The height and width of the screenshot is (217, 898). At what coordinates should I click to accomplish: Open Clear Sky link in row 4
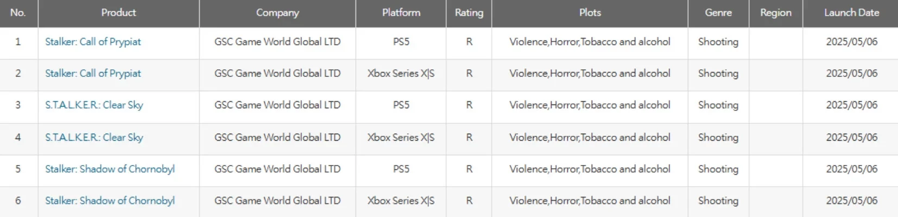click(x=94, y=137)
